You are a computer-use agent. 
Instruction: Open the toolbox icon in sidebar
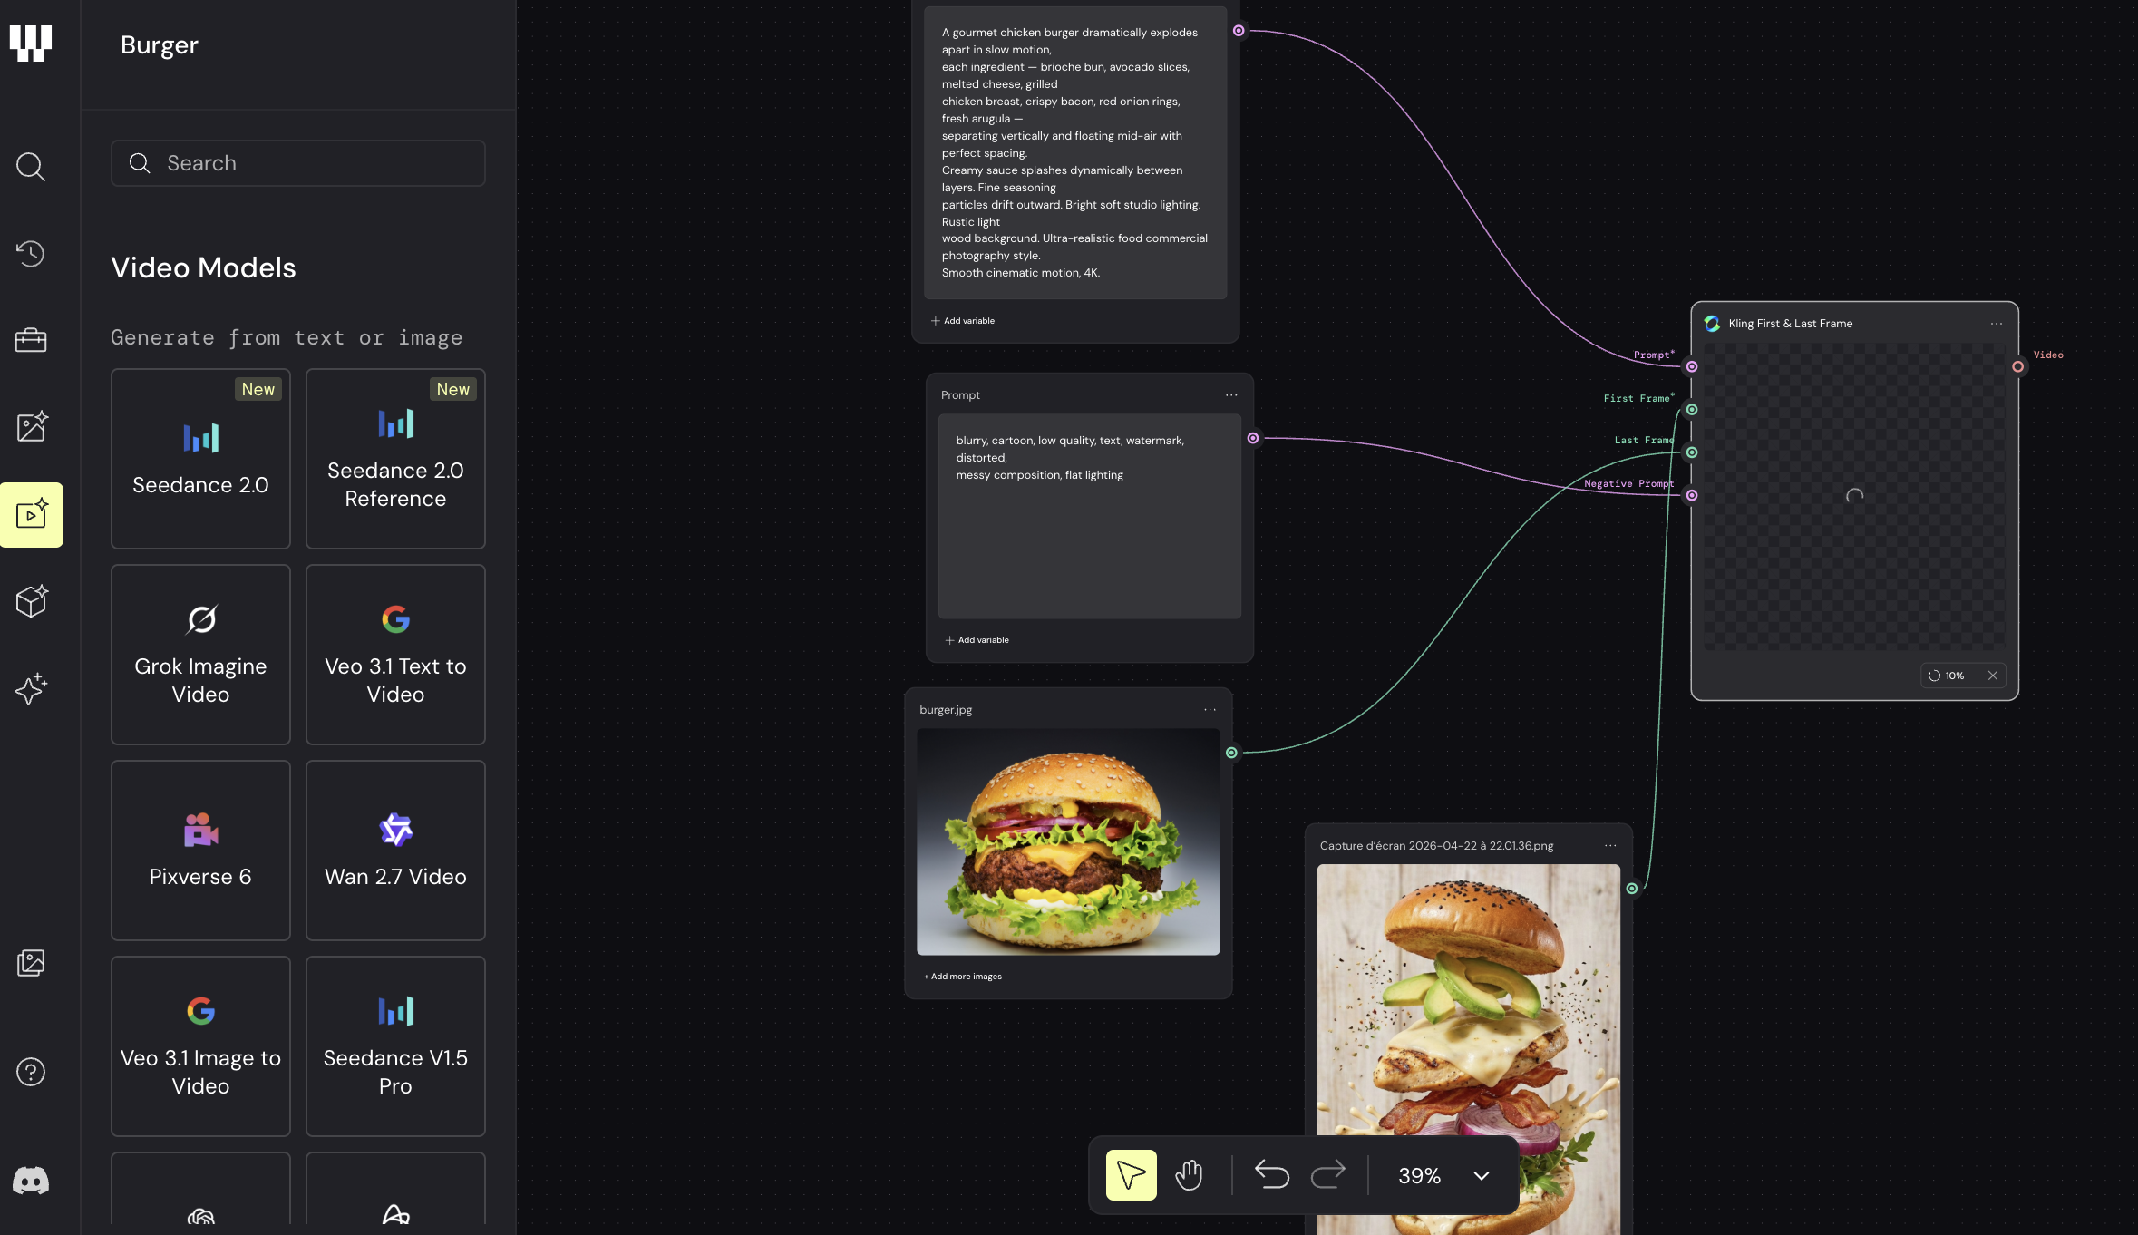(x=31, y=340)
